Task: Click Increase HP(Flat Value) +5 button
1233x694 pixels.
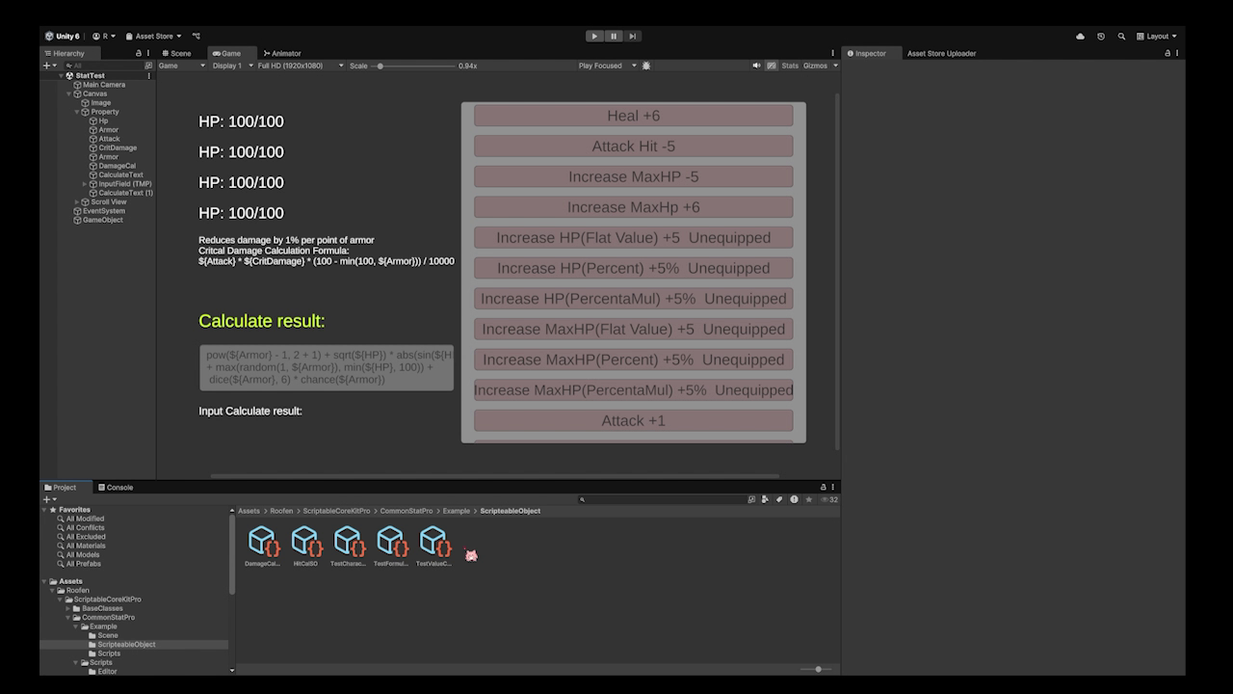Action: point(634,237)
